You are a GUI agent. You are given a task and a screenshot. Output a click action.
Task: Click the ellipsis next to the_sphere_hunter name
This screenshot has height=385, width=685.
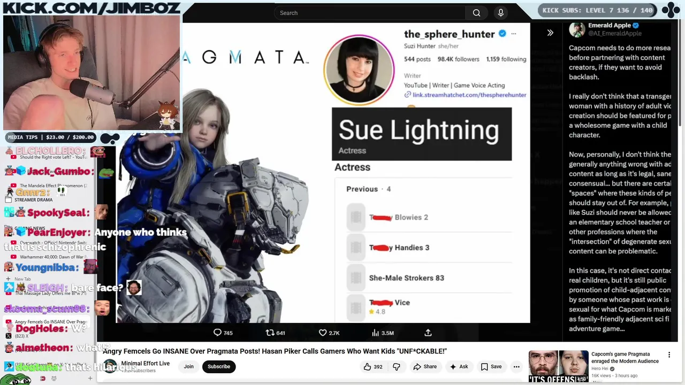(514, 34)
